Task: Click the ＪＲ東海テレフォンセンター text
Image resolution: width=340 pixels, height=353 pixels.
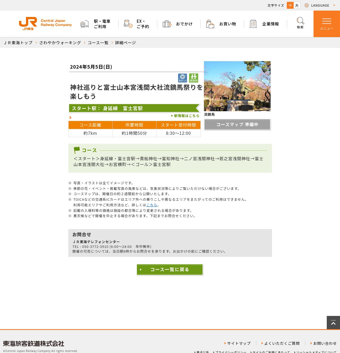Action: (96, 242)
